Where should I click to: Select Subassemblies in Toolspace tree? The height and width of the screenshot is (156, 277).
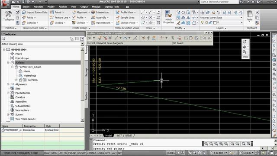pos(23,106)
